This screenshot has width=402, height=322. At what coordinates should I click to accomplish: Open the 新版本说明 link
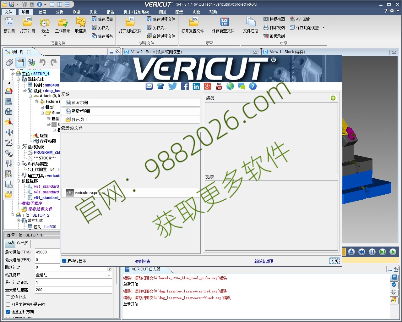point(263,261)
